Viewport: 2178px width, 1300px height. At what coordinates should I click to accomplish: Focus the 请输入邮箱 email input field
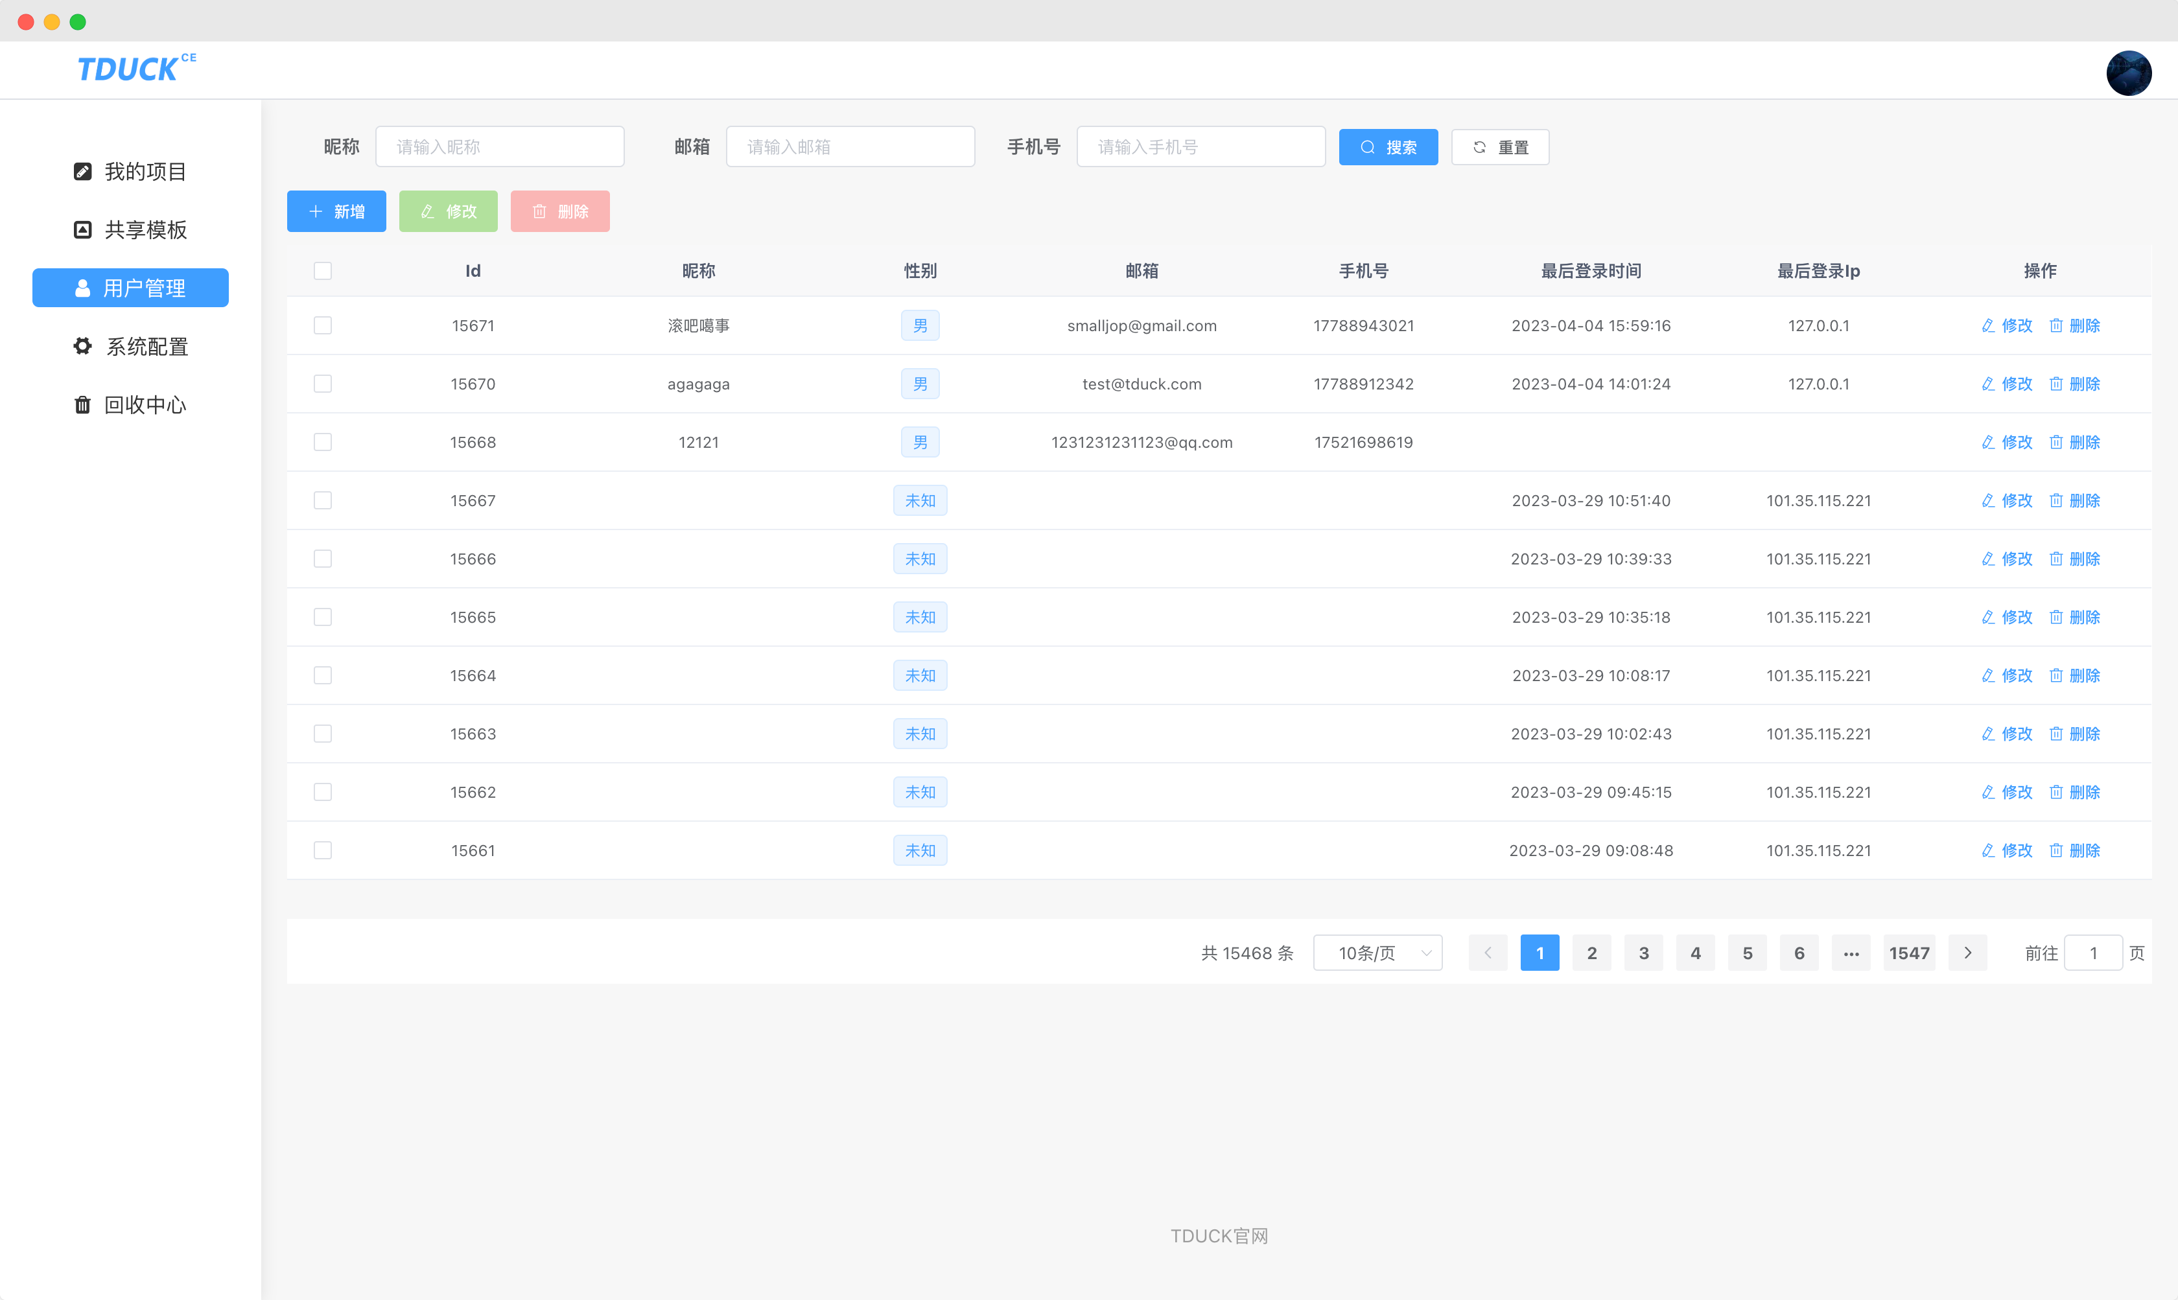click(850, 147)
